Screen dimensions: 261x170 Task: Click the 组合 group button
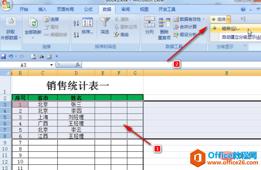pyautogui.click(x=218, y=19)
